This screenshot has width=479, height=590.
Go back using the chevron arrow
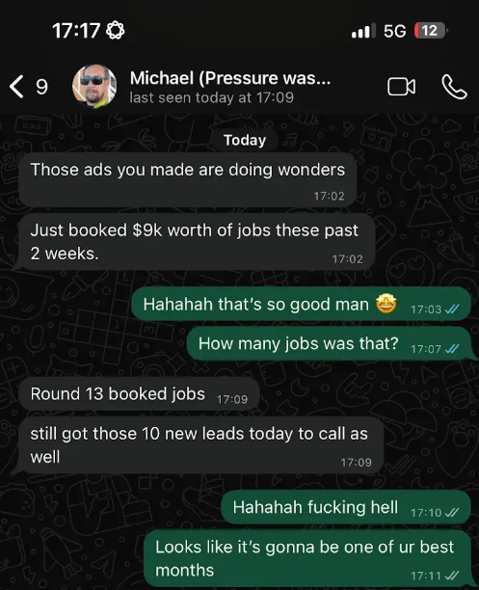coord(16,87)
